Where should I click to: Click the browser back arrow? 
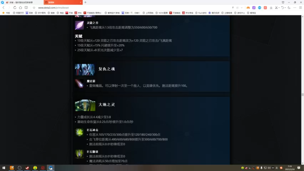point(3,8)
